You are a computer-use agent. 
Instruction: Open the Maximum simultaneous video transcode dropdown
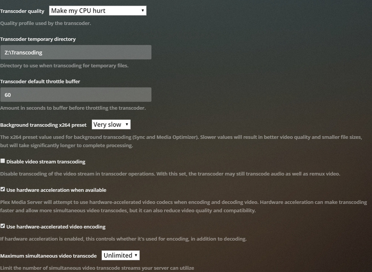tap(120, 255)
